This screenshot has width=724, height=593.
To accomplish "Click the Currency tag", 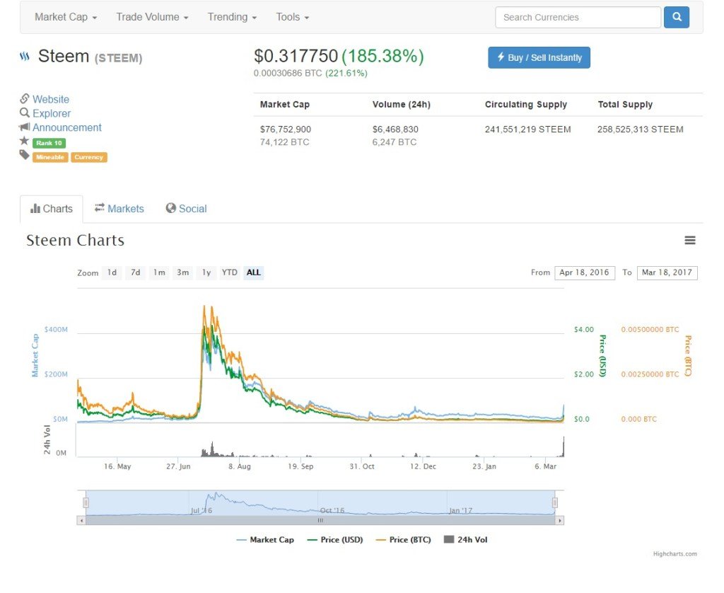I will tap(88, 157).
